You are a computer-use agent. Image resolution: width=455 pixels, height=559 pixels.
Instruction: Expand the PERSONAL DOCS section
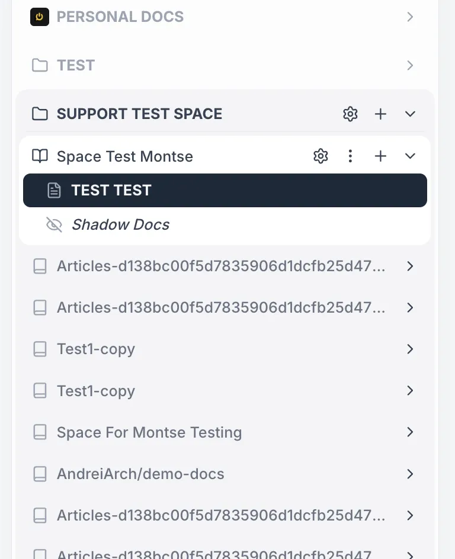coord(410,17)
